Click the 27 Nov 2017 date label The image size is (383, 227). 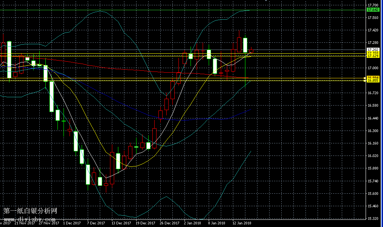(x=48, y=223)
